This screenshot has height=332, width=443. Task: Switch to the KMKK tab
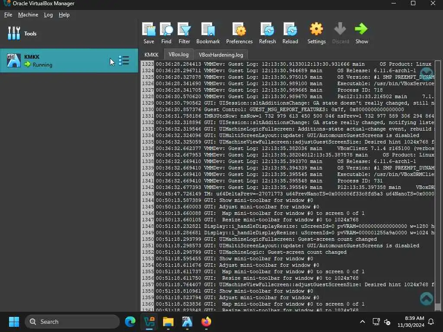click(151, 55)
